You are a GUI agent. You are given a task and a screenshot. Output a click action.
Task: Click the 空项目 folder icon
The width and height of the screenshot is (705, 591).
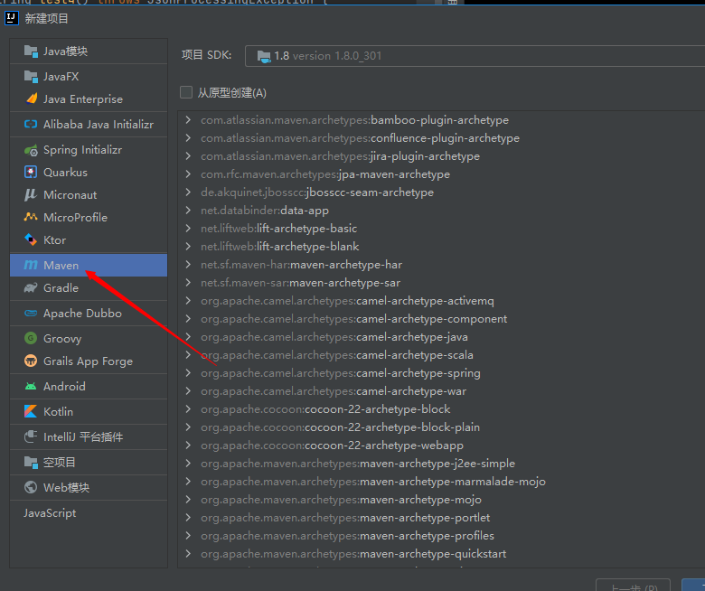point(31,462)
